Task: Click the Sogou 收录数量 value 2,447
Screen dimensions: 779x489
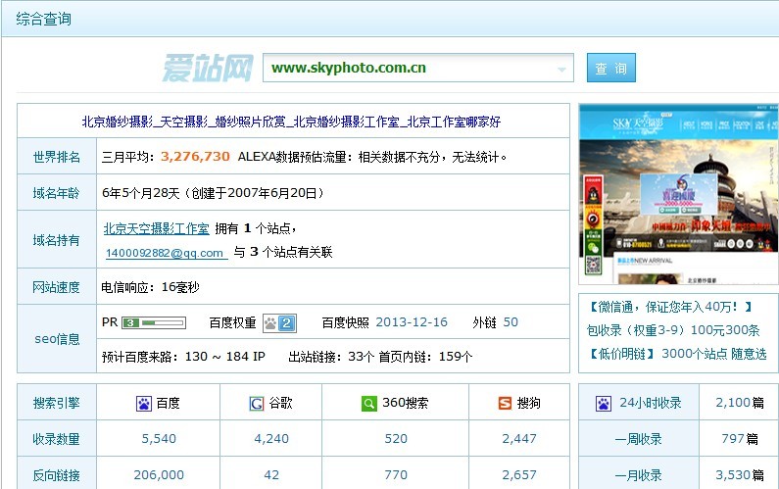Action: [519, 439]
